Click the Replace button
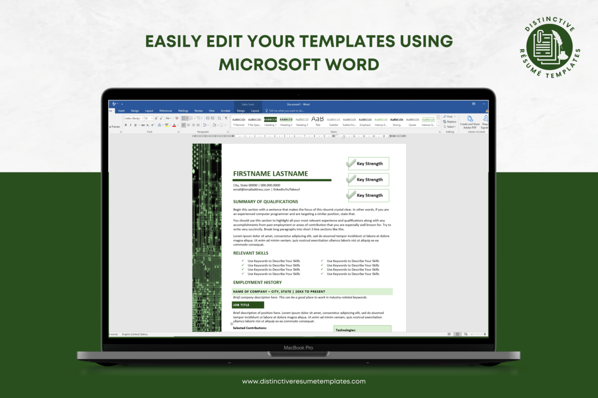This screenshot has height=398, width=598. (451, 122)
